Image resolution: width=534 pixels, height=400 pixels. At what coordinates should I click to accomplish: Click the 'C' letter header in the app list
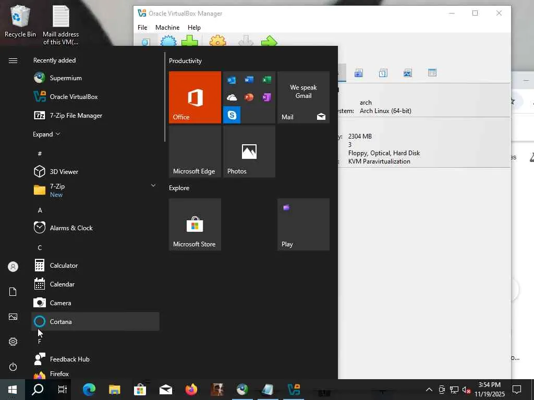coord(40,247)
